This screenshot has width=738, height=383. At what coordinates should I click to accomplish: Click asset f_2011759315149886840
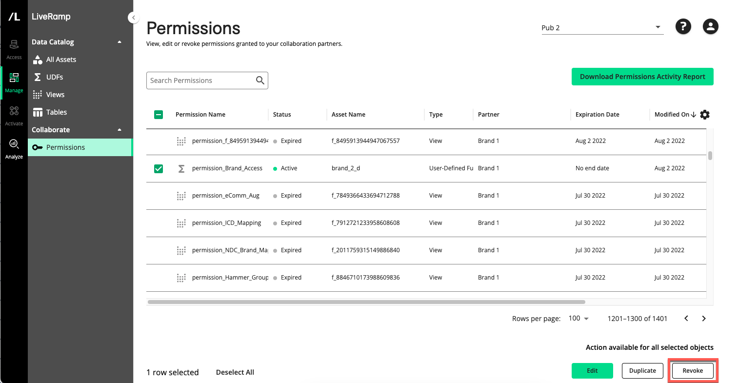tap(366, 250)
